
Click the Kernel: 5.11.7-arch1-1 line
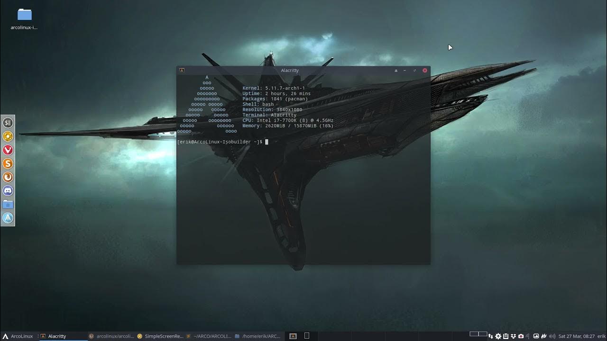274,88
